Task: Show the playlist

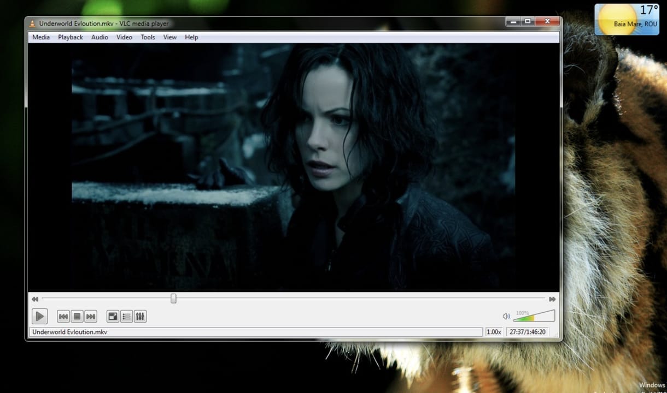Action: pos(126,316)
